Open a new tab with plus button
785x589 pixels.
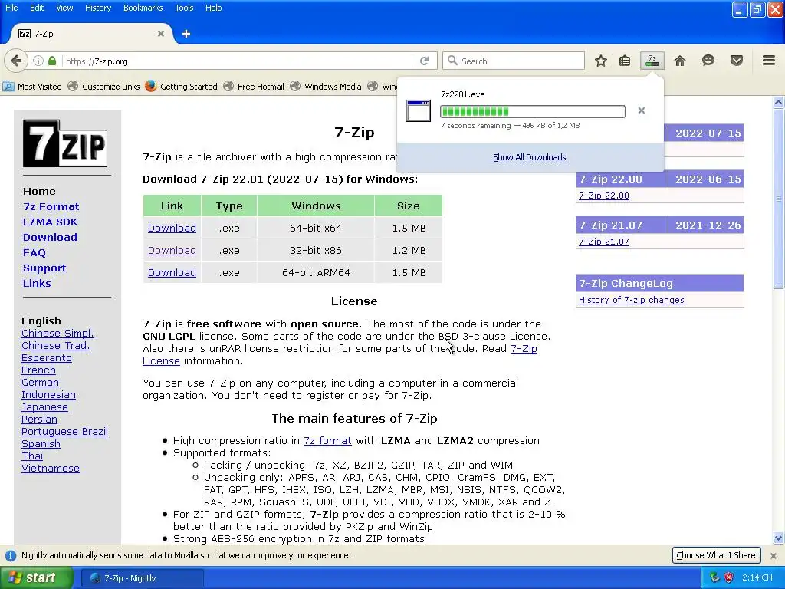coord(186,34)
